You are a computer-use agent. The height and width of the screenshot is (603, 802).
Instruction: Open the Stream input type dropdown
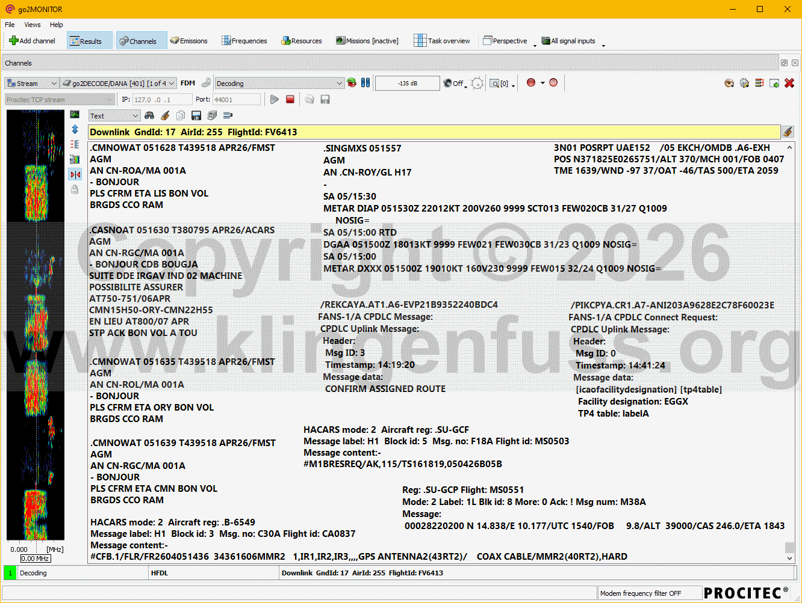tap(31, 84)
